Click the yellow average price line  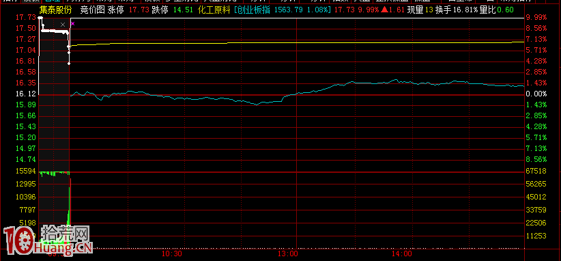(x=297, y=42)
